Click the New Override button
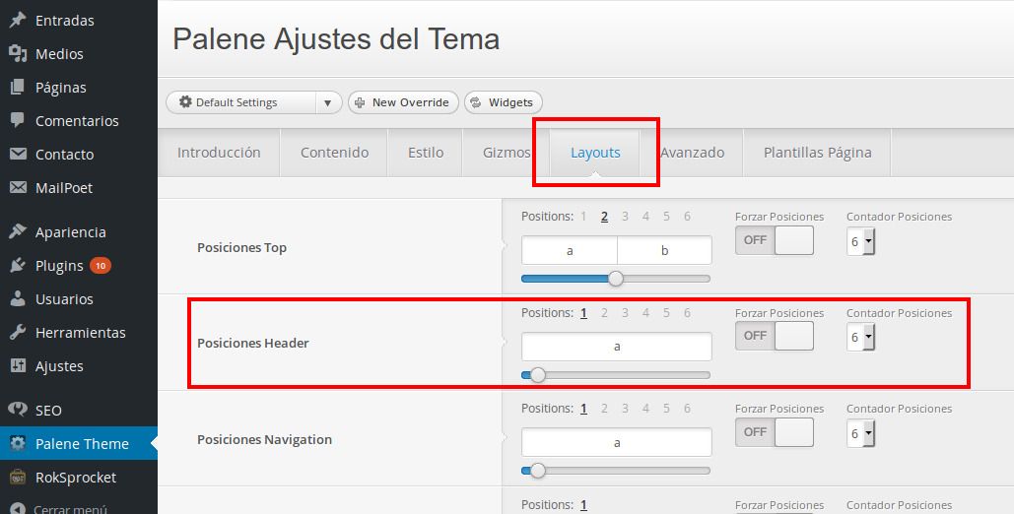This screenshot has width=1014, height=514. click(x=404, y=102)
